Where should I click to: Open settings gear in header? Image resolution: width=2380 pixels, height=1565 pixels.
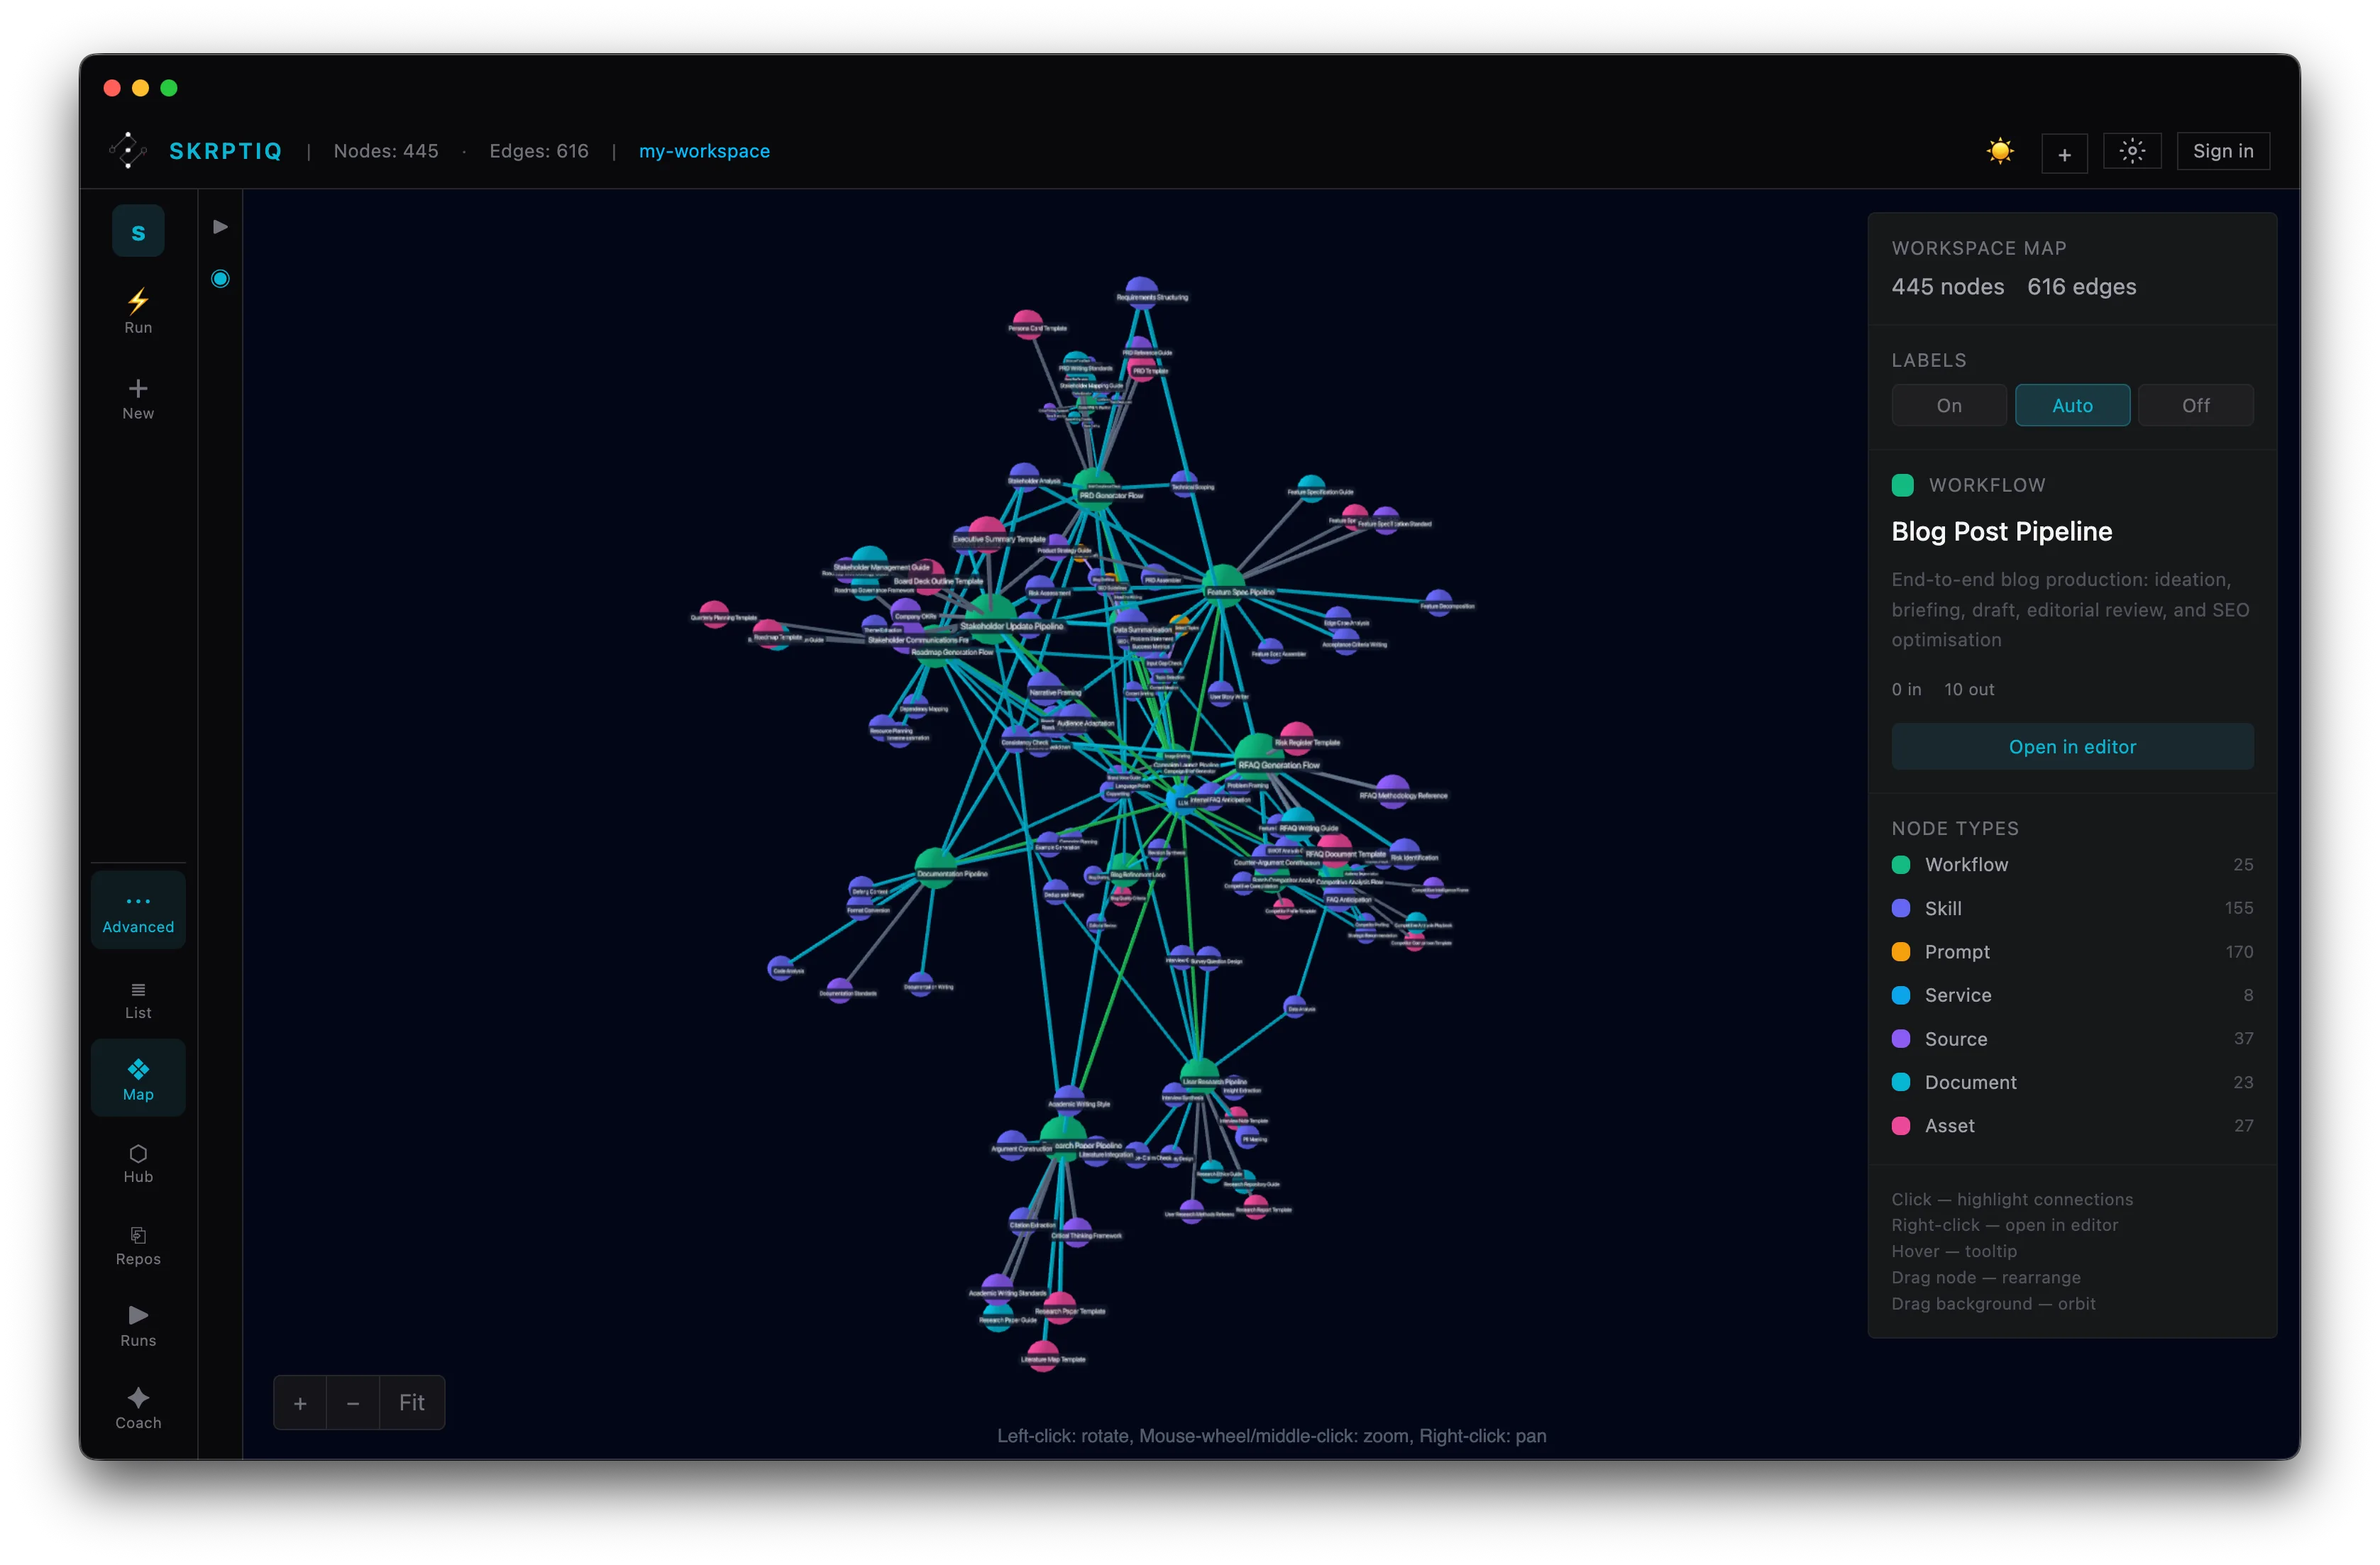click(x=2132, y=151)
